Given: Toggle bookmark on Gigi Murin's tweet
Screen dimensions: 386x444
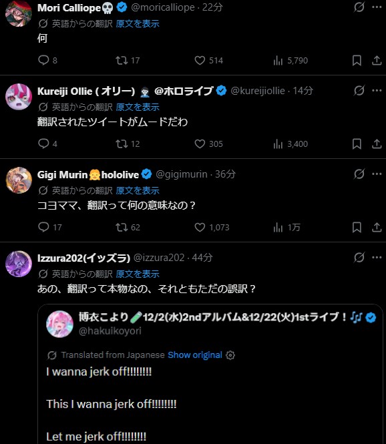Looking at the screenshot, I should click(x=357, y=227).
